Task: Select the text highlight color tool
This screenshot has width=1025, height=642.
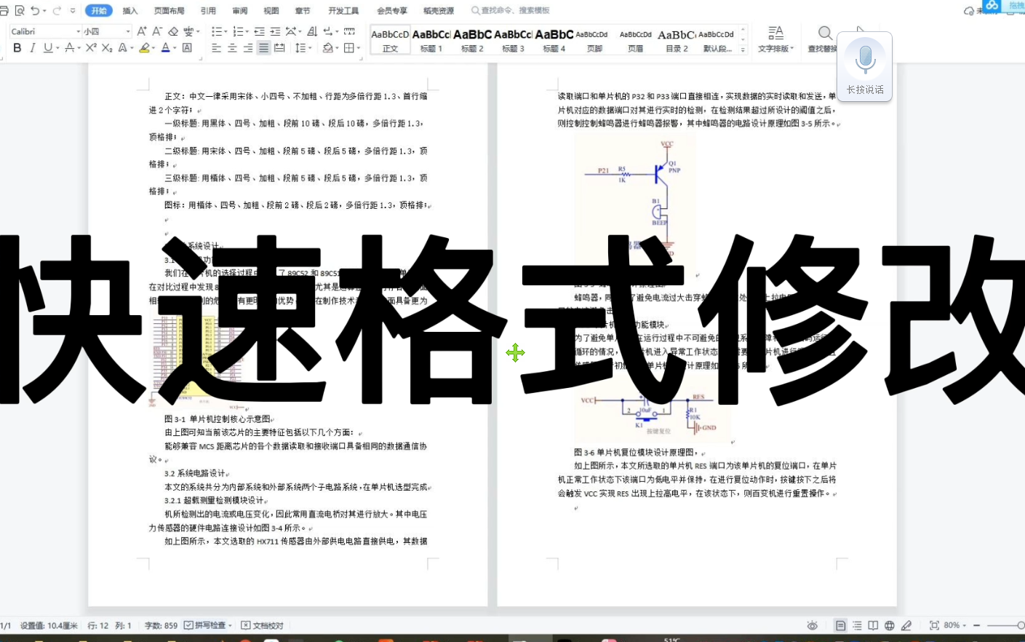Action: (144, 47)
